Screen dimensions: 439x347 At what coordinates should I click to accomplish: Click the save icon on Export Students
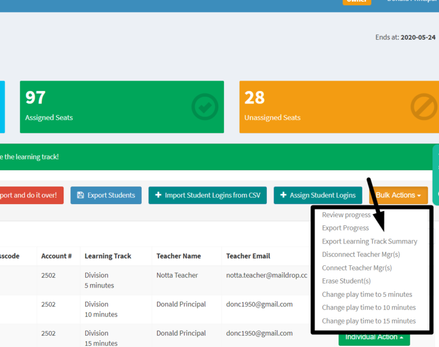pos(80,196)
